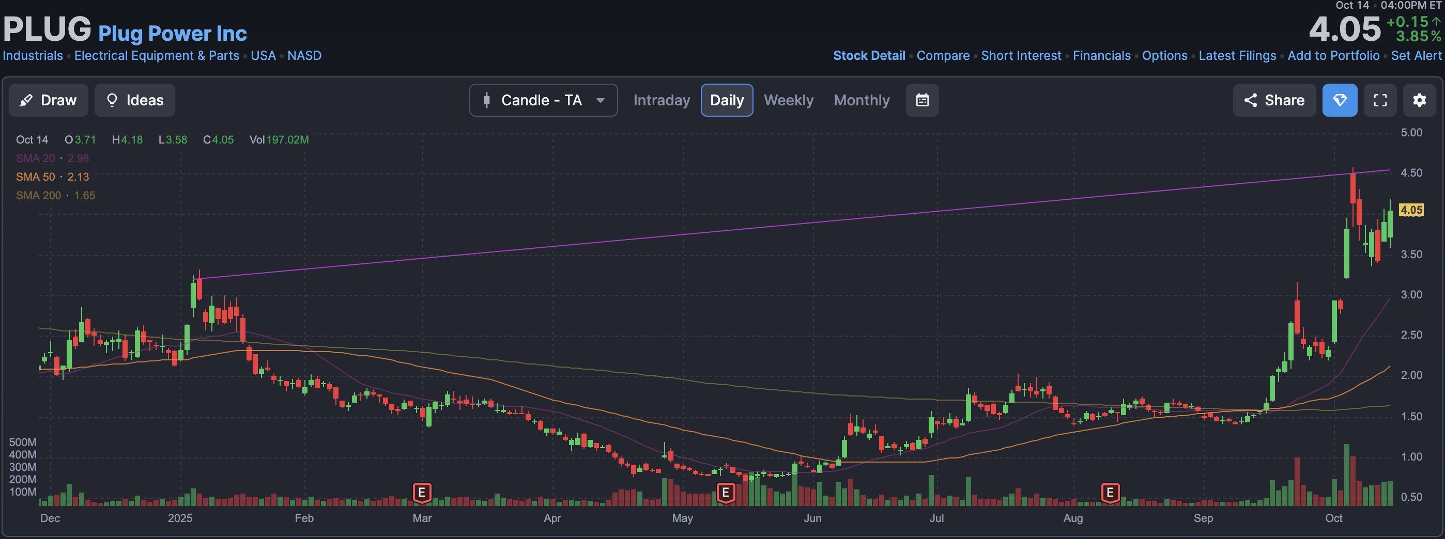Click the close price C 4.05
Image resolution: width=1445 pixels, height=539 pixels.
click(x=218, y=139)
